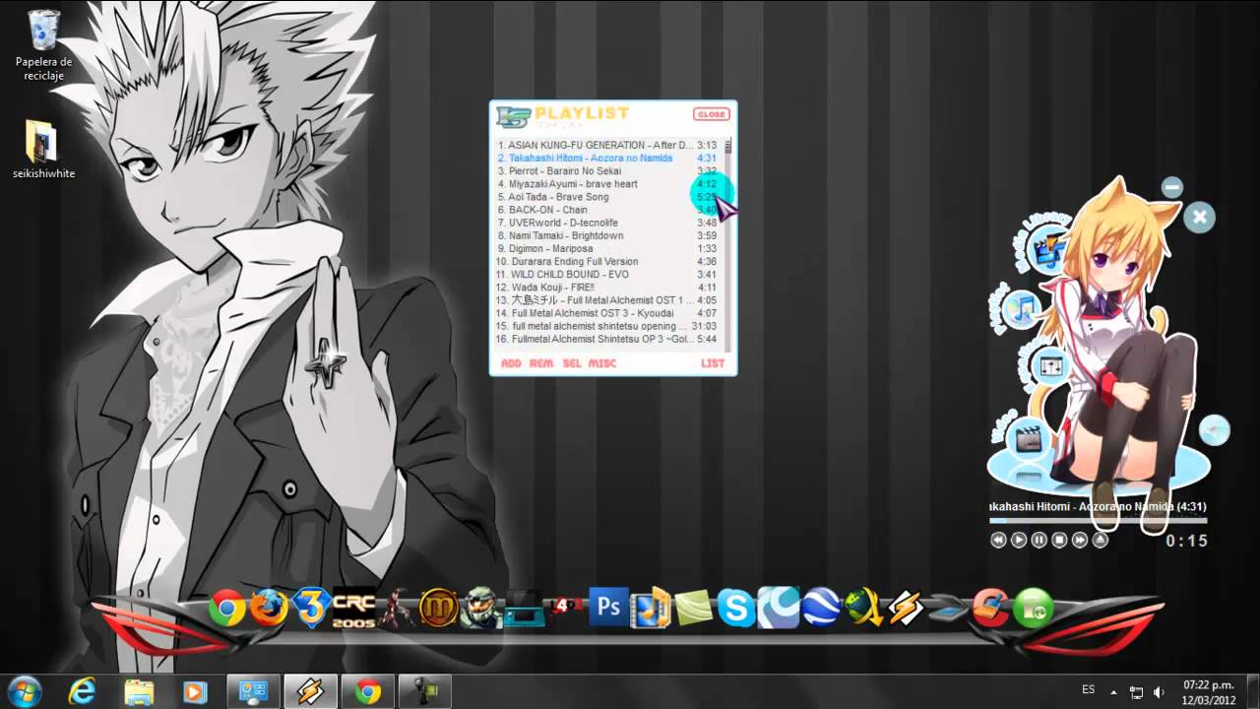Launch Google Earth from the dock

[820, 609]
